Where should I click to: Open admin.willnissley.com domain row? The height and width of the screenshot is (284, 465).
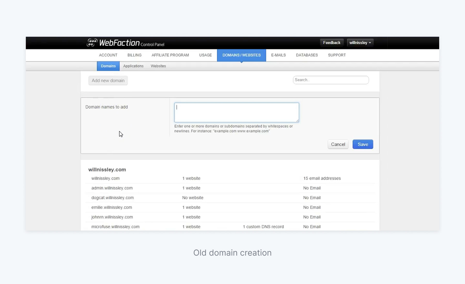pyautogui.click(x=230, y=188)
